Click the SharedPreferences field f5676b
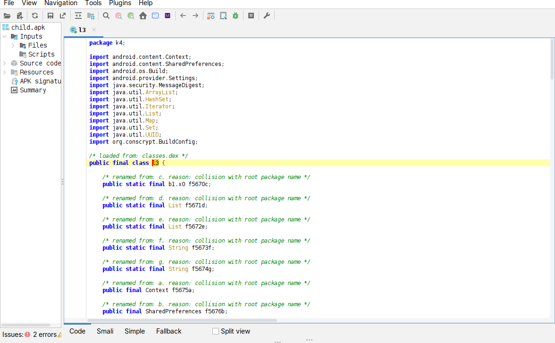Viewport: 555px width, 343px height. click(215, 311)
